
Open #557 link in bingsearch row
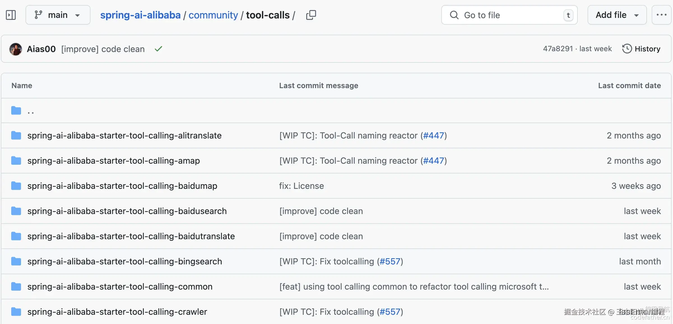point(390,261)
